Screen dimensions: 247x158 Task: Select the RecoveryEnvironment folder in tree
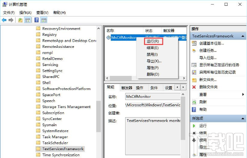pyautogui.click(x=61, y=28)
